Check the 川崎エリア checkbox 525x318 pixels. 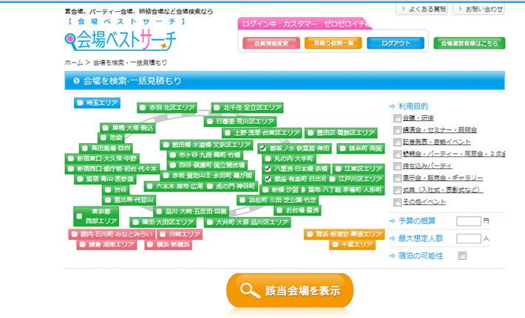click(163, 234)
